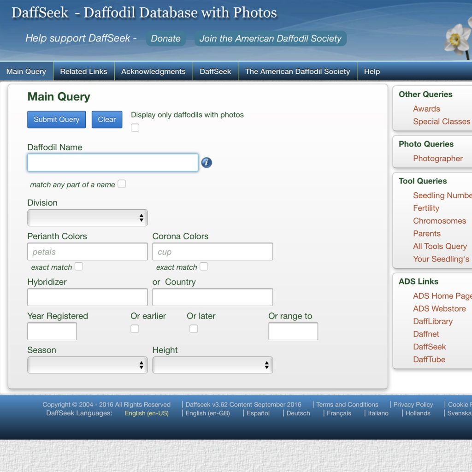
Task: Open the Your Seedling's link
Action: point(441,259)
